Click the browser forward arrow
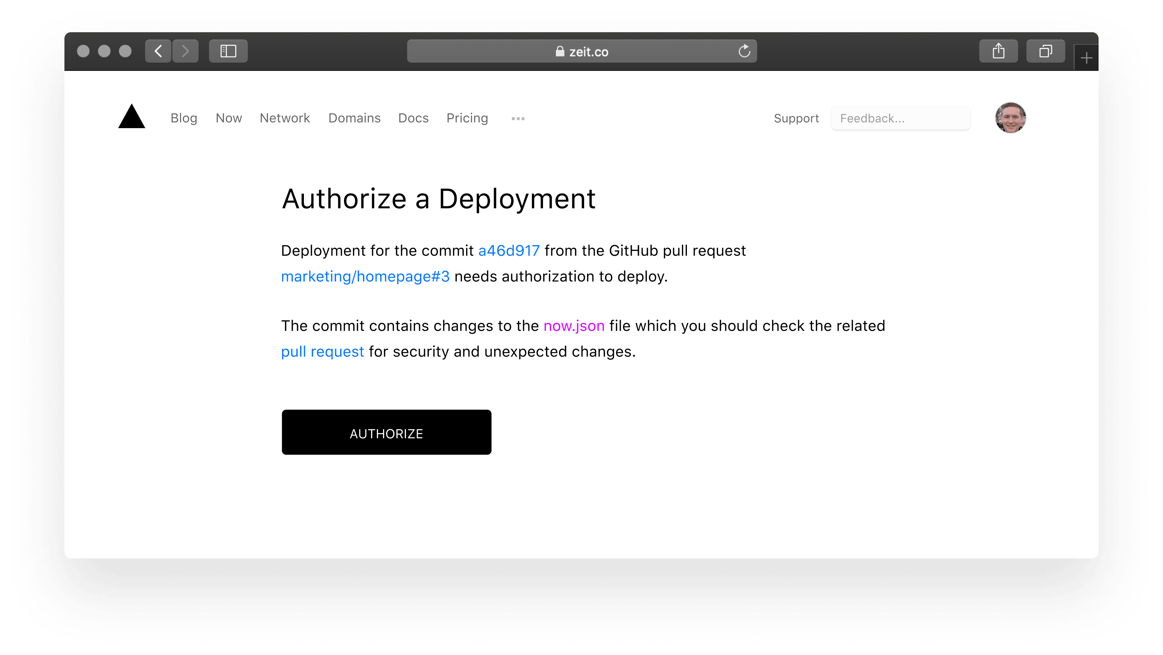1163x655 pixels. pos(185,51)
